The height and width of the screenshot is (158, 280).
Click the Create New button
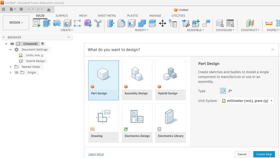tap(264, 154)
